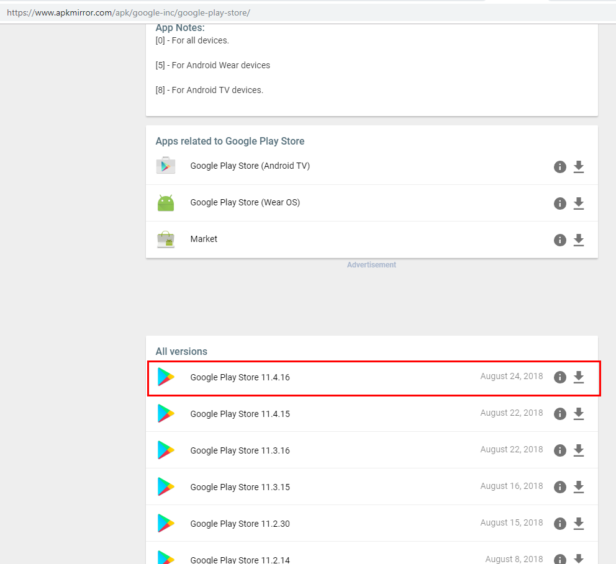Screen dimensions: 616x564
Task: Open Google Play Store (Wear OS) link
Action: coord(245,202)
